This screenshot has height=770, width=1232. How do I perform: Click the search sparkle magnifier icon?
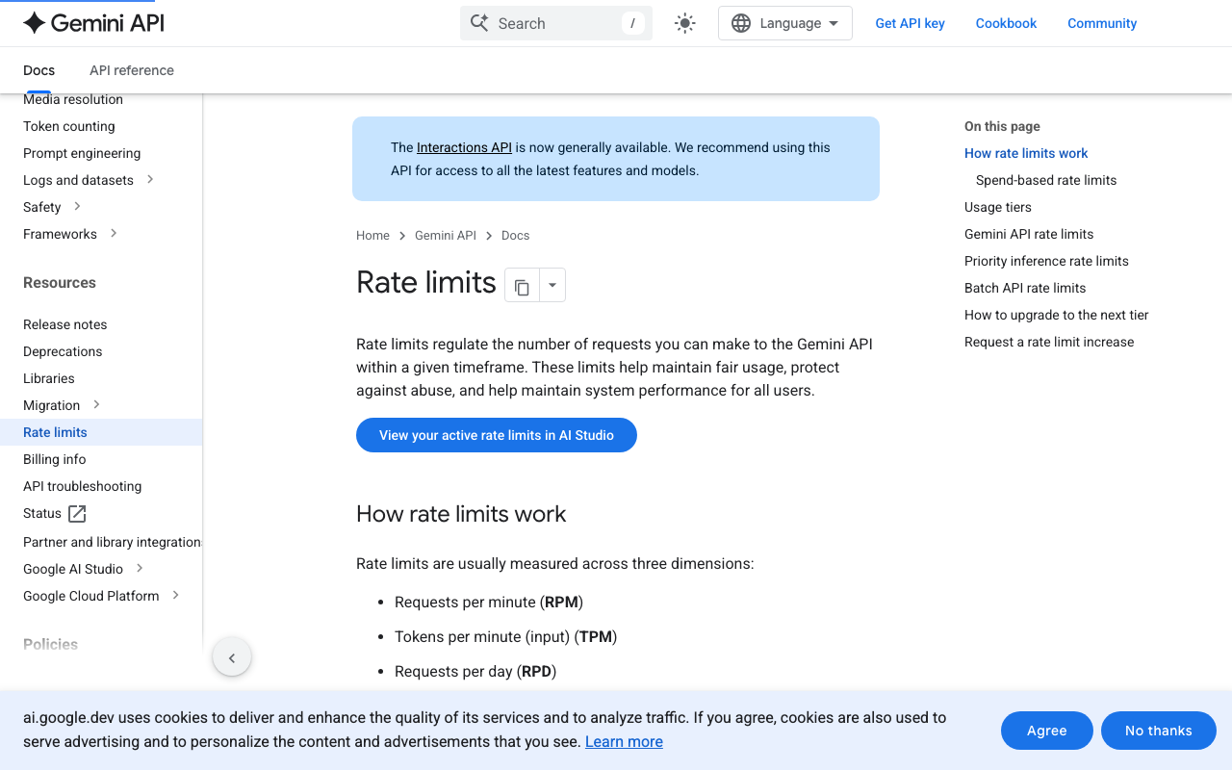(x=479, y=23)
